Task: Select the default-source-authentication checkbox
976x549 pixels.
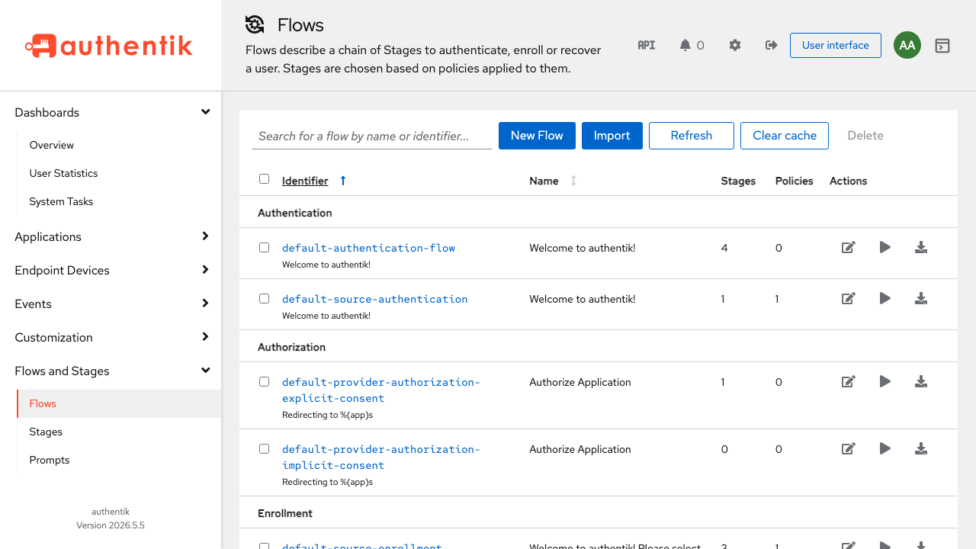Action: tap(264, 299)
